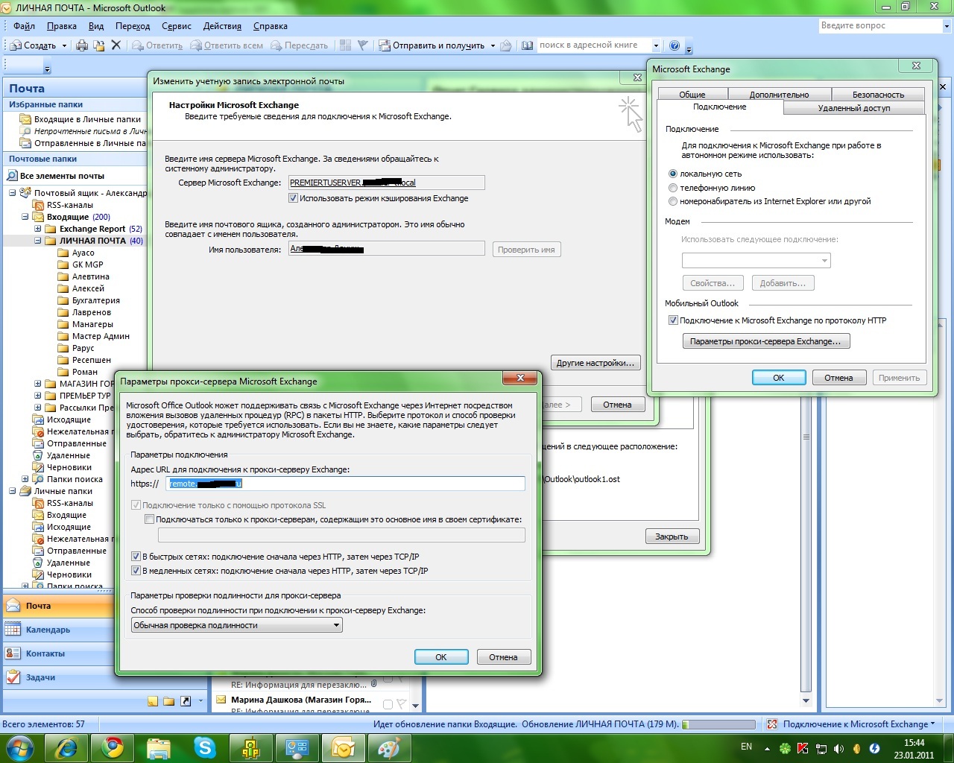Open the Файл menu
Screen dimensions: 954x763
(x=25, y=26)
